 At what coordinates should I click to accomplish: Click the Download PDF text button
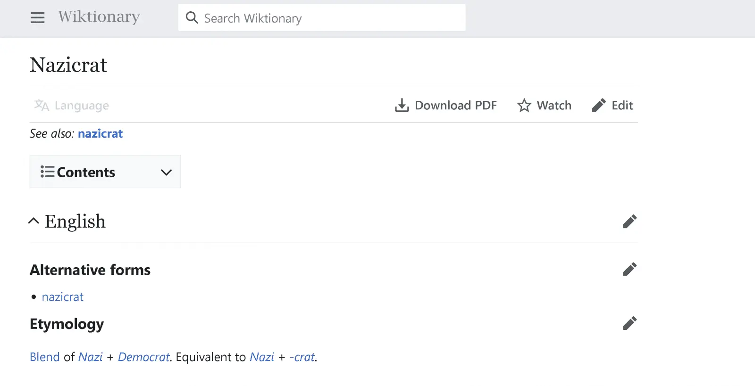tap(455, 105)
